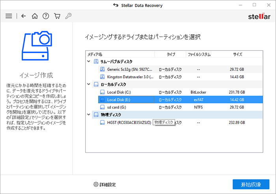Go to the home screen icon
This screenshot has width=276, height=194.
[x=35, y=16]
